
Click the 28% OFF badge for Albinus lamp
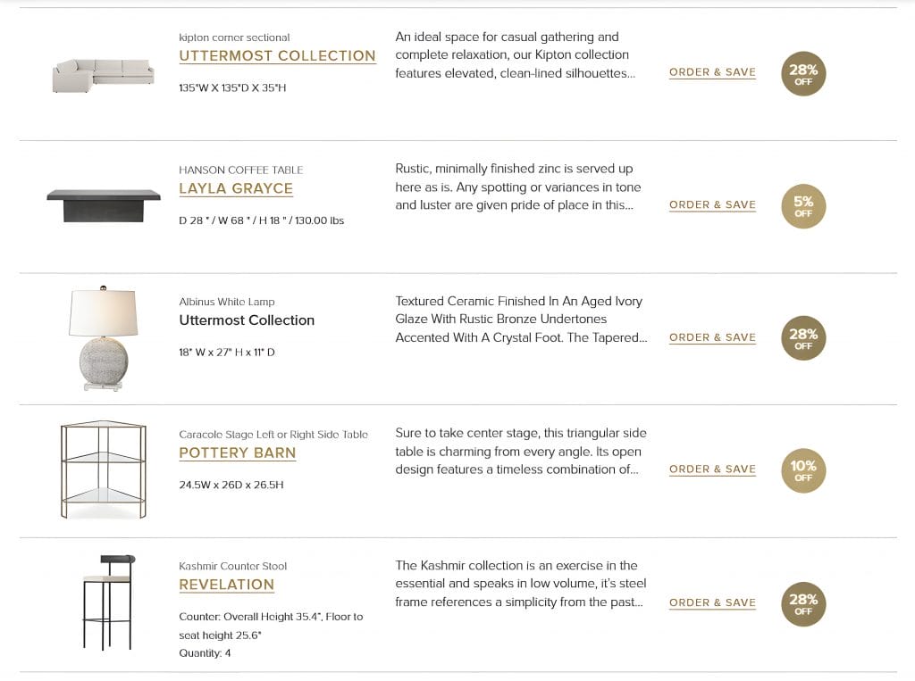tap(803, 339)
